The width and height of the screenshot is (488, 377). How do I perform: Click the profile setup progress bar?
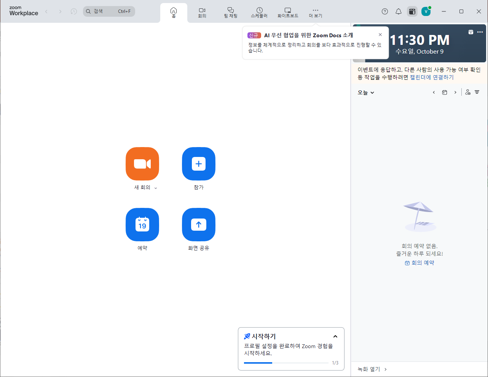286,363
